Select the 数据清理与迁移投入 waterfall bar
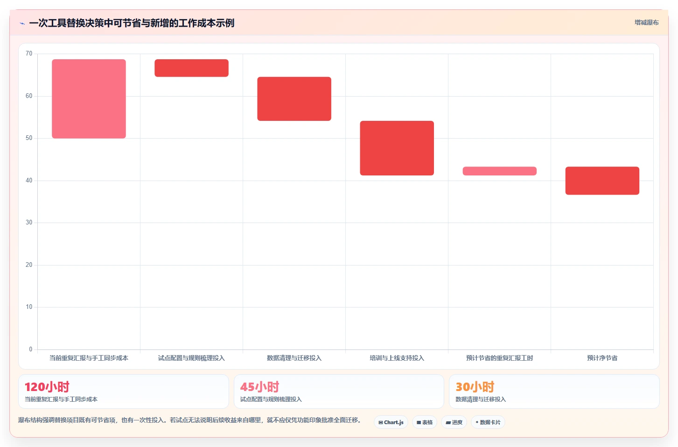Image resolution: width=678 pixels, height=447 pixels. [x=294, y=99]
